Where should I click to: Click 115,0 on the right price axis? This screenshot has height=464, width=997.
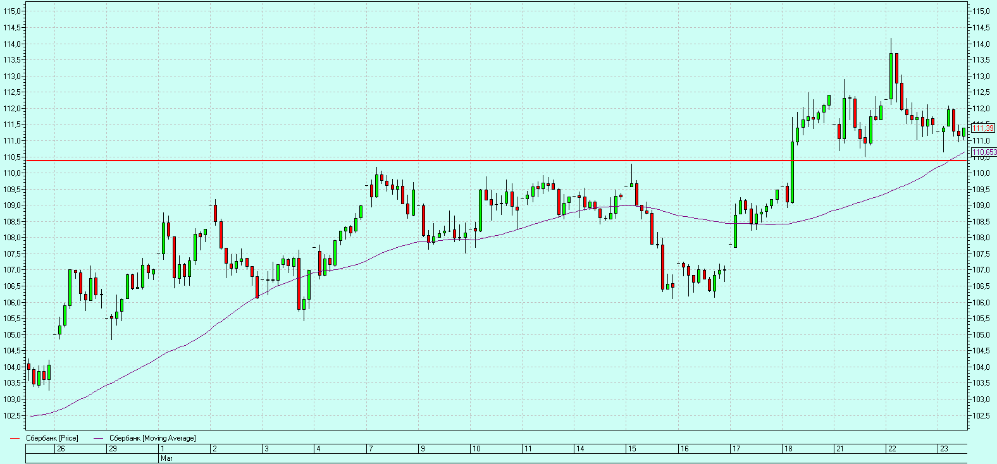[x=981, y=11]
